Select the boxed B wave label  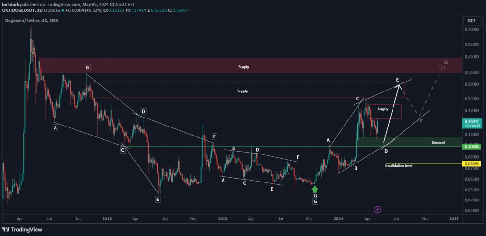pyautogui.click(x=88, y=67)
